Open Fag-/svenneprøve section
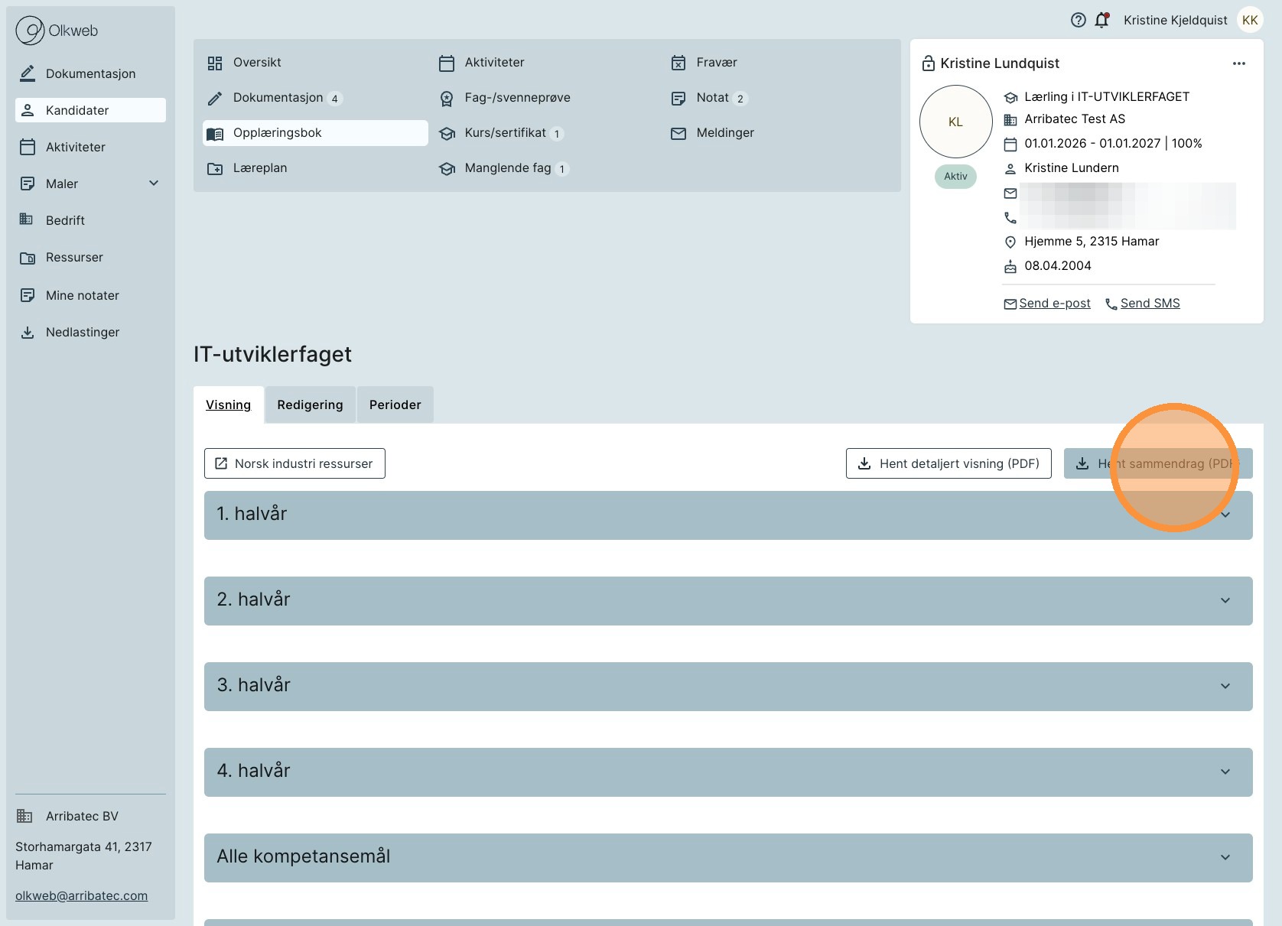Image resolution: width=1282 pixels, height=926 pixels. 517,98
